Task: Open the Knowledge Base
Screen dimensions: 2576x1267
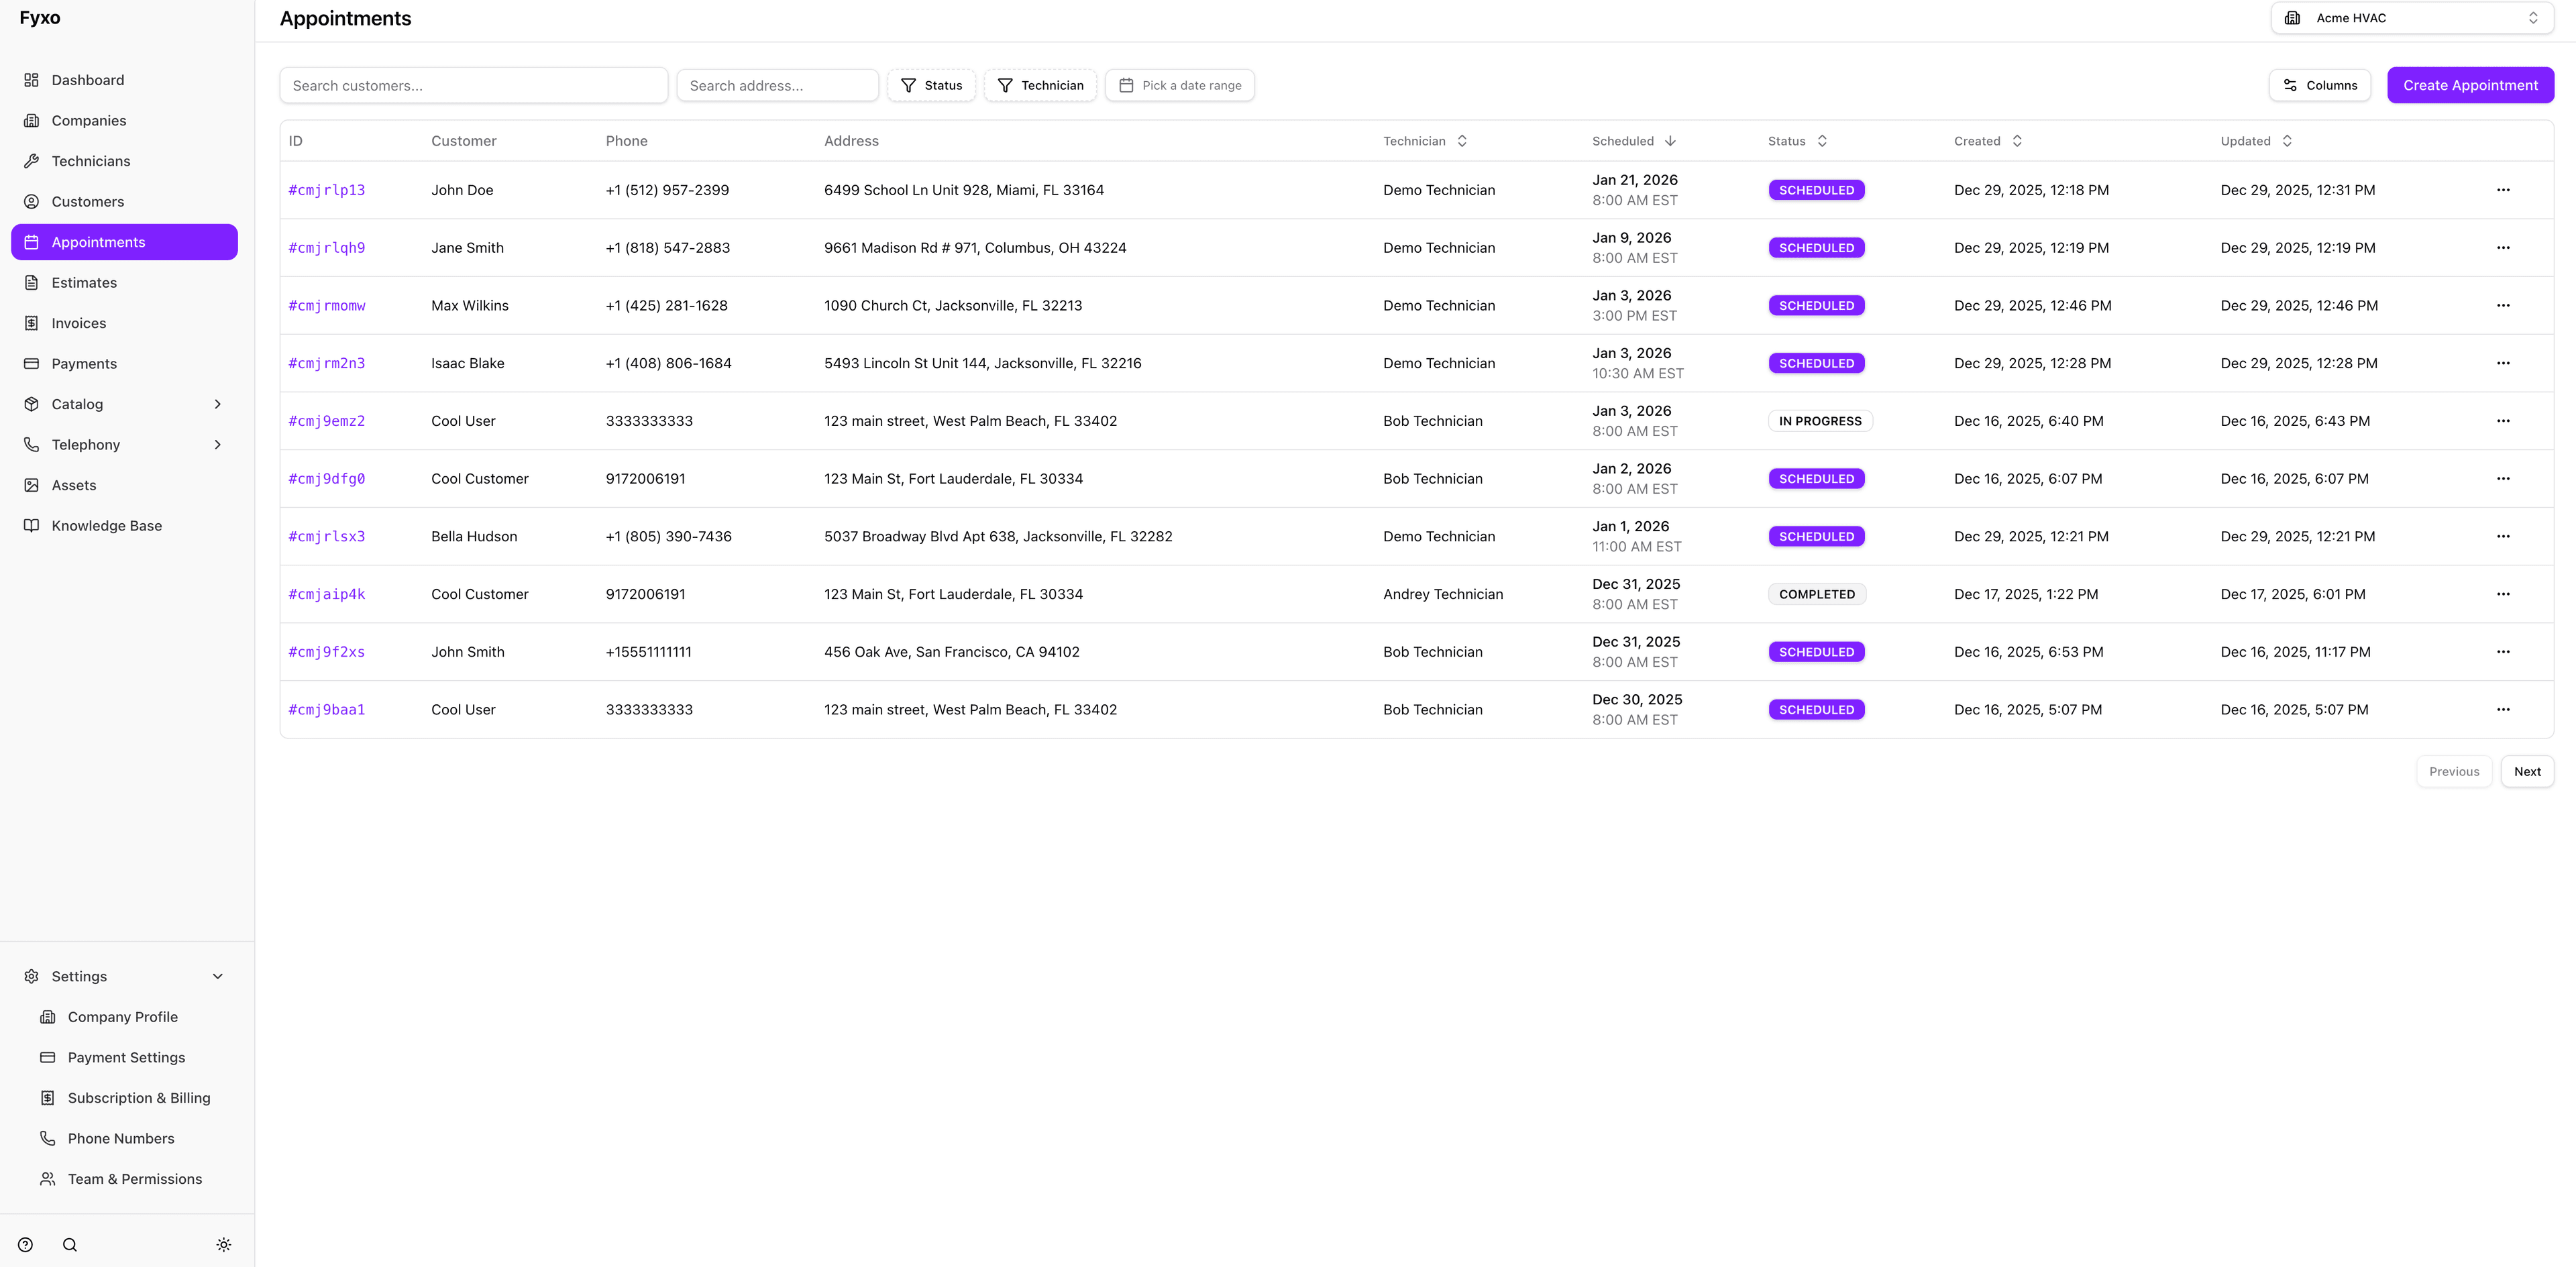Action: click(x=106, y=525)
